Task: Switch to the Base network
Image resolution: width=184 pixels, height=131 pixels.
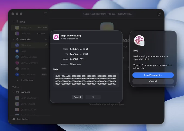Action: 30,51
